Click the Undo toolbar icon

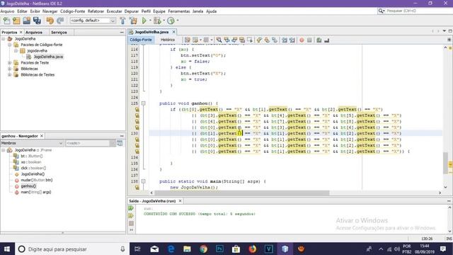(x=50, y=21)
